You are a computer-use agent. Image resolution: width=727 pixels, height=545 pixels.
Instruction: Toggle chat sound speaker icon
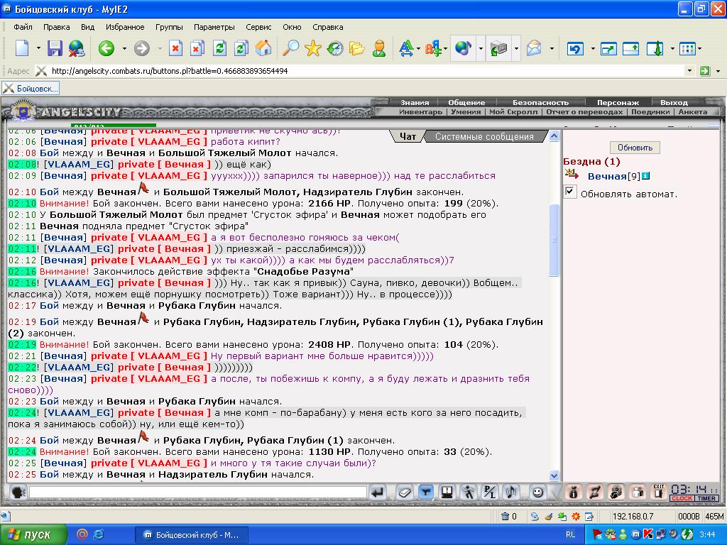511,492
